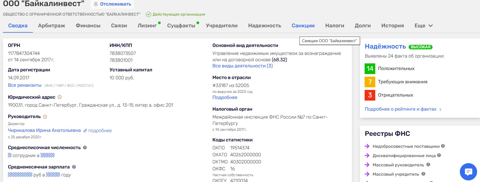The height and width of the screenshot is (182, 480).
Task: Click the clock icon beside Юридический адрес
Action: [x=60, y=97]
